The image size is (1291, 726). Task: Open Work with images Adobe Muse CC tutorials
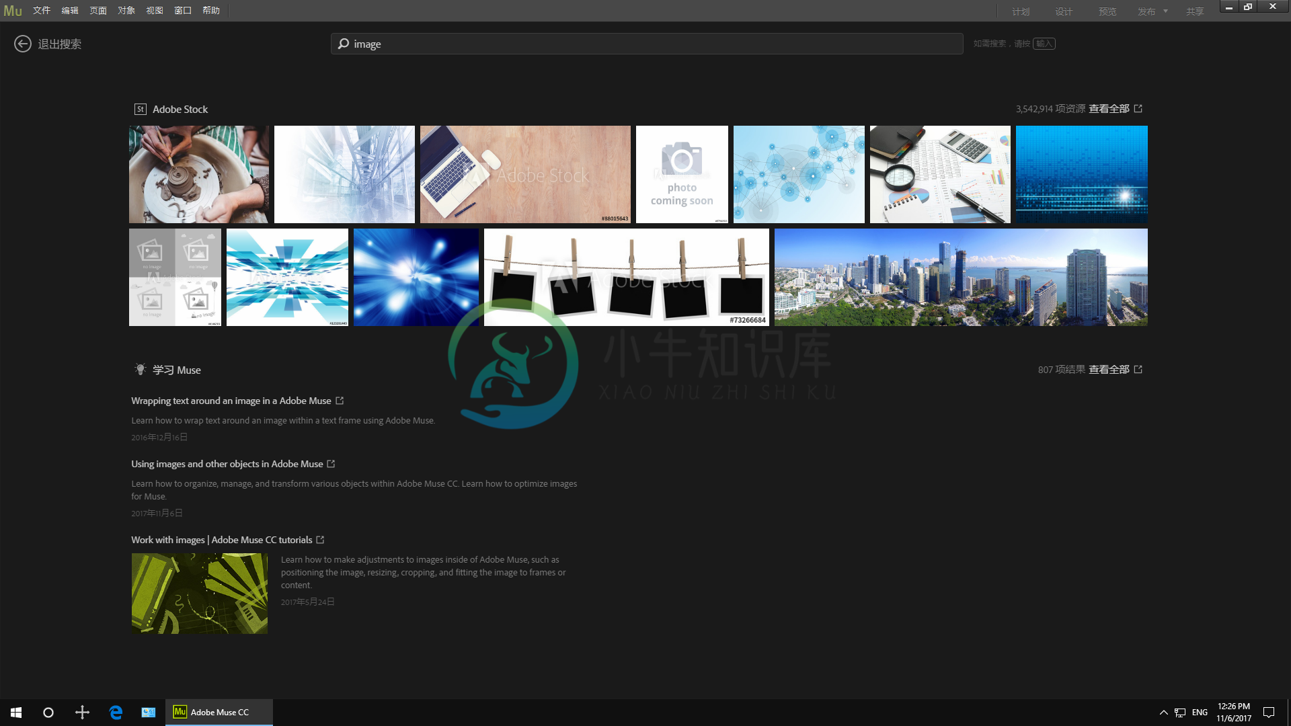point(222,540)
